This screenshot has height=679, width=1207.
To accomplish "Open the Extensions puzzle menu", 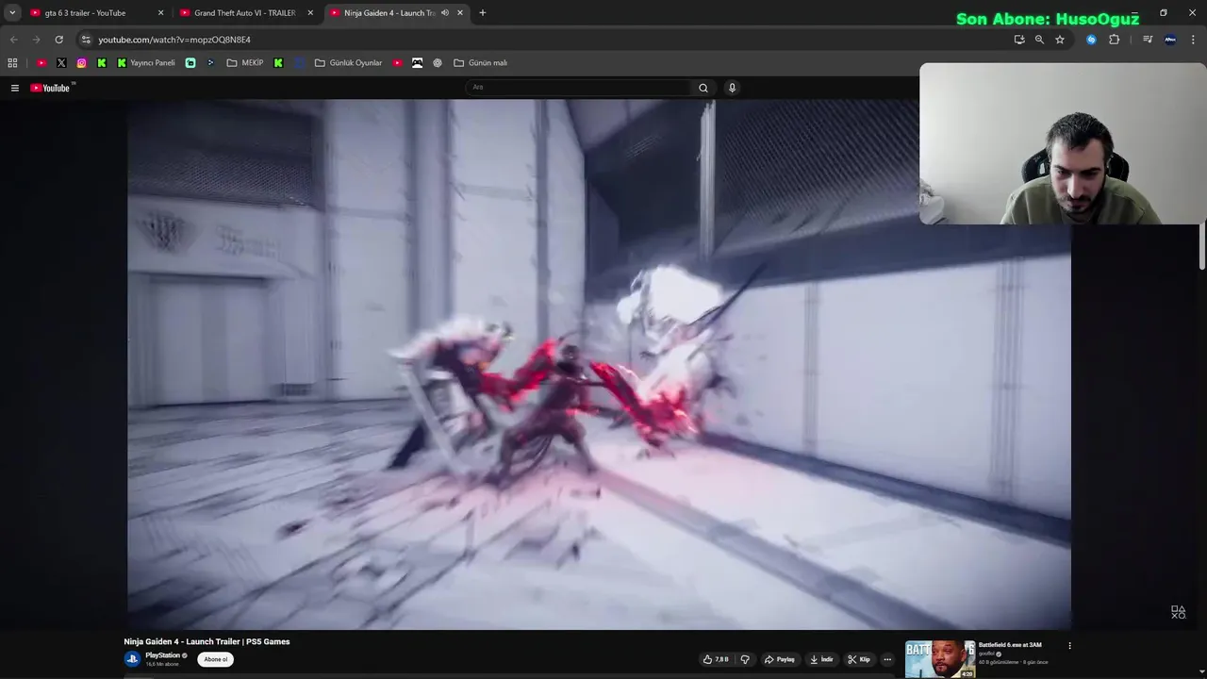I will tap(1115, 40).
